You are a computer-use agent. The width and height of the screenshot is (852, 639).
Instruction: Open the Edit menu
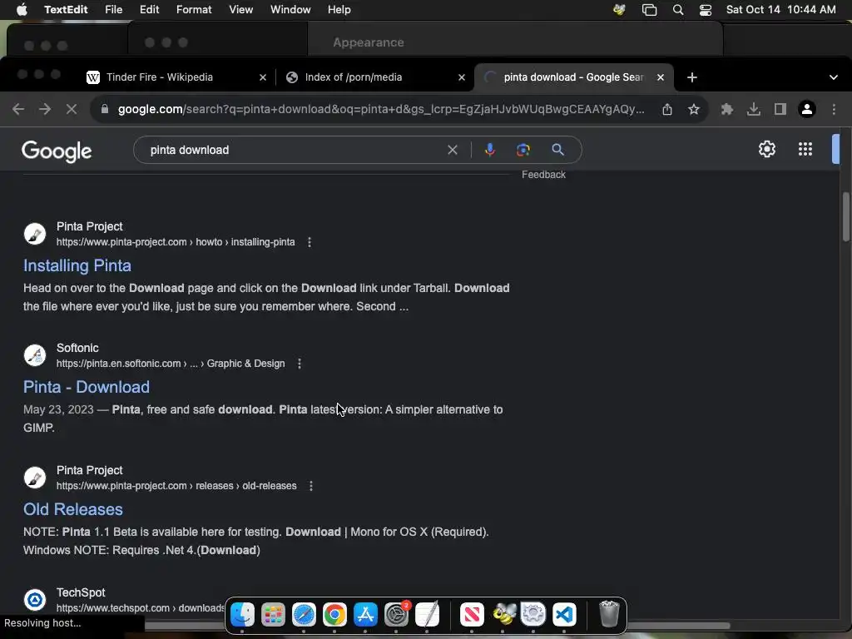coord(150,10)
